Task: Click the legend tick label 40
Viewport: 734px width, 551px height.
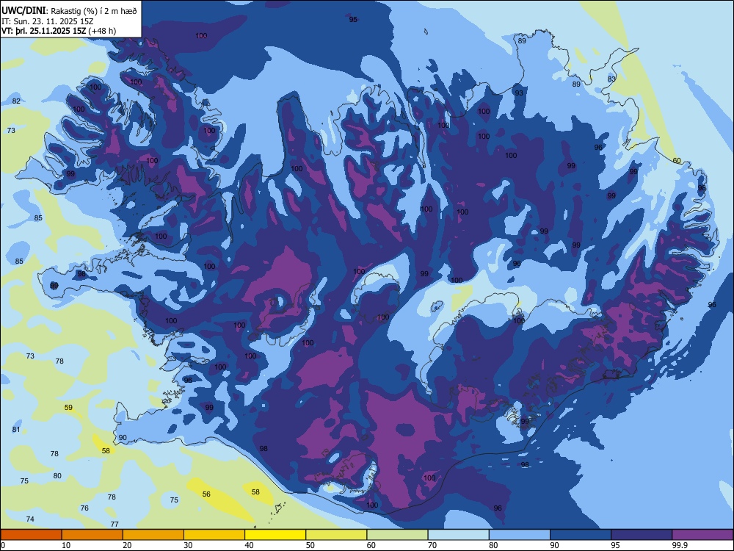Action: pyautogui.click(x=250, y=545)
